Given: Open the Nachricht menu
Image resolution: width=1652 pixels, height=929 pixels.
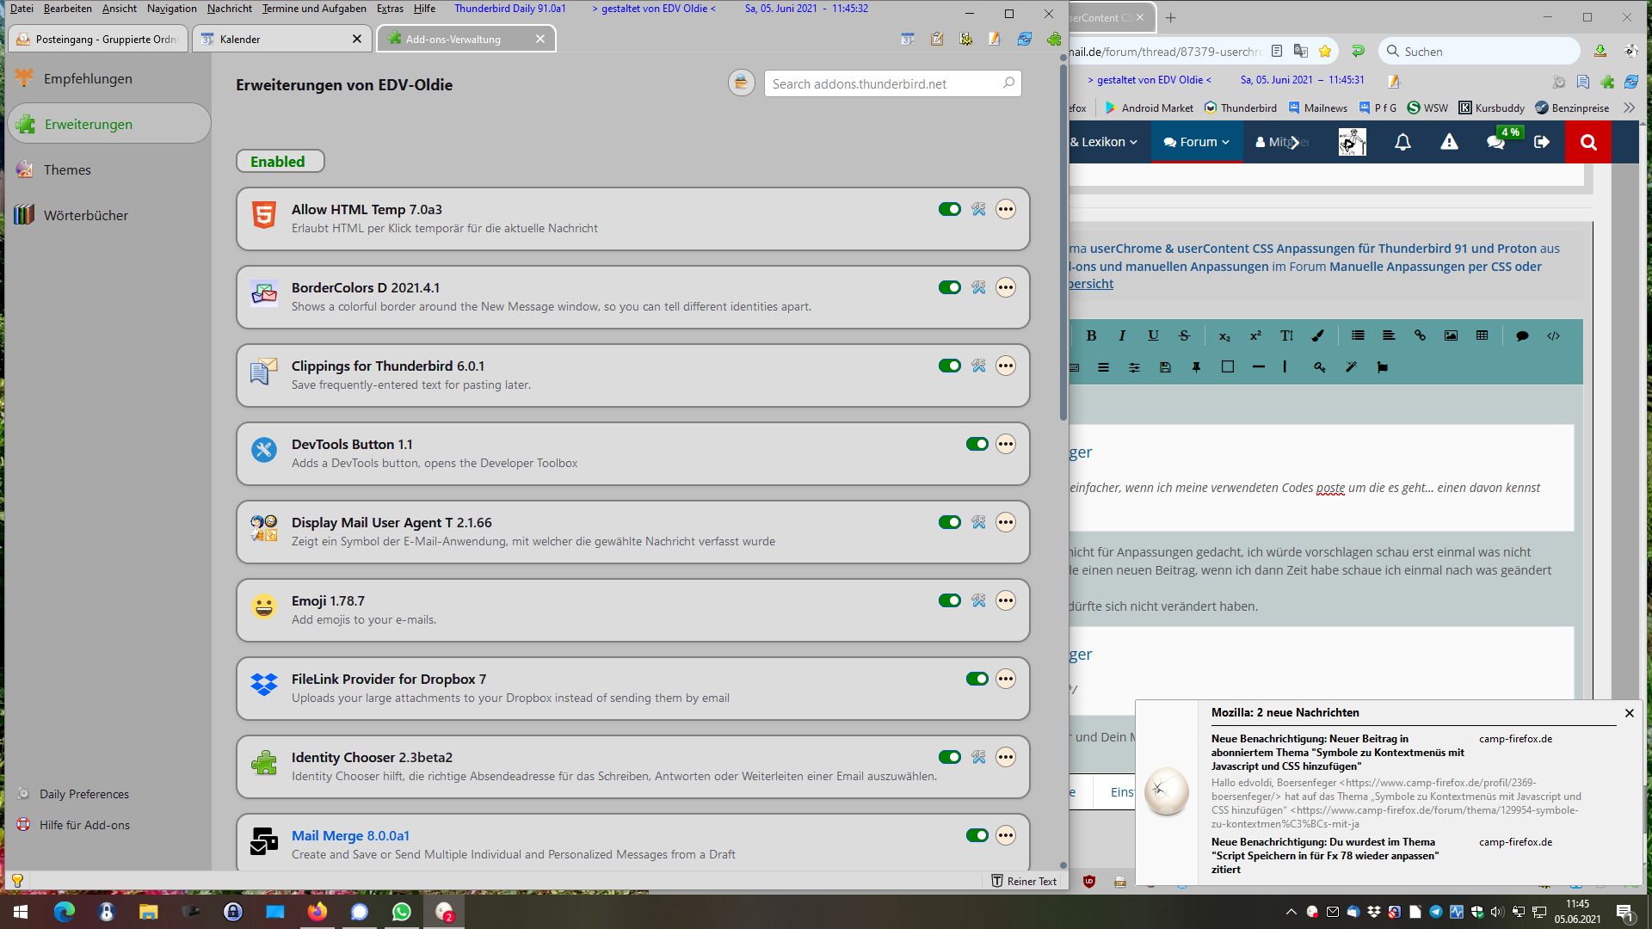Looking at the screenshot, I should click(229, 9).
